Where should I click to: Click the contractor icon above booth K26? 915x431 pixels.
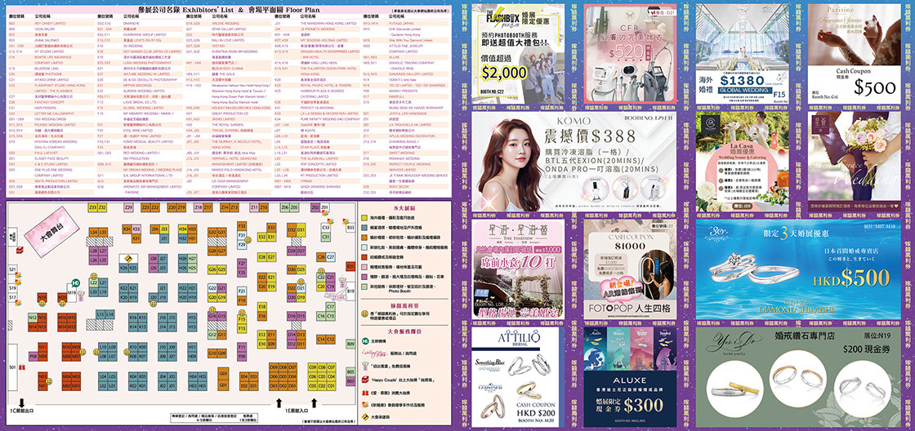128,259
